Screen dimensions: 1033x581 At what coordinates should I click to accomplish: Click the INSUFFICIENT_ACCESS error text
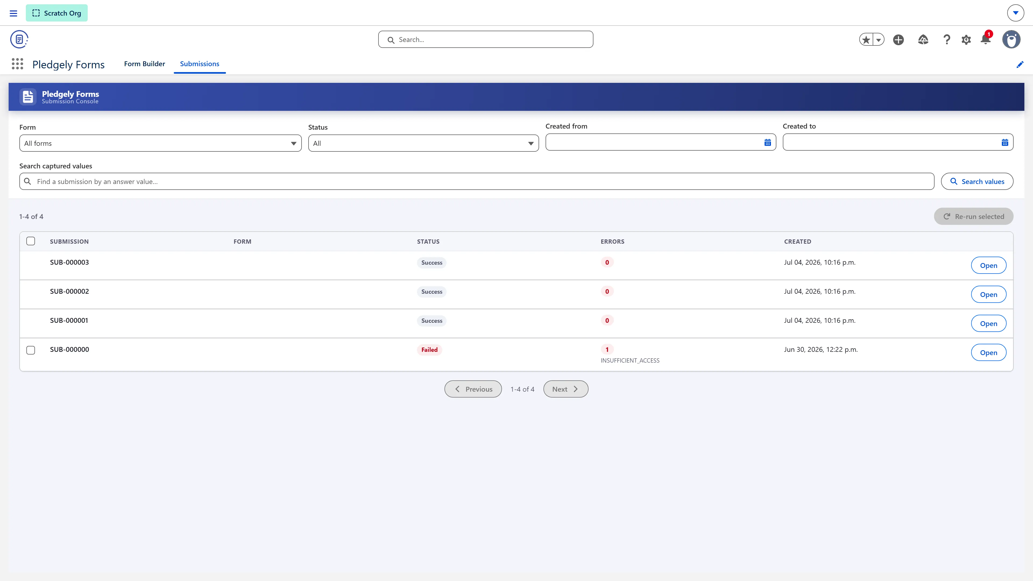coord(629,360)
